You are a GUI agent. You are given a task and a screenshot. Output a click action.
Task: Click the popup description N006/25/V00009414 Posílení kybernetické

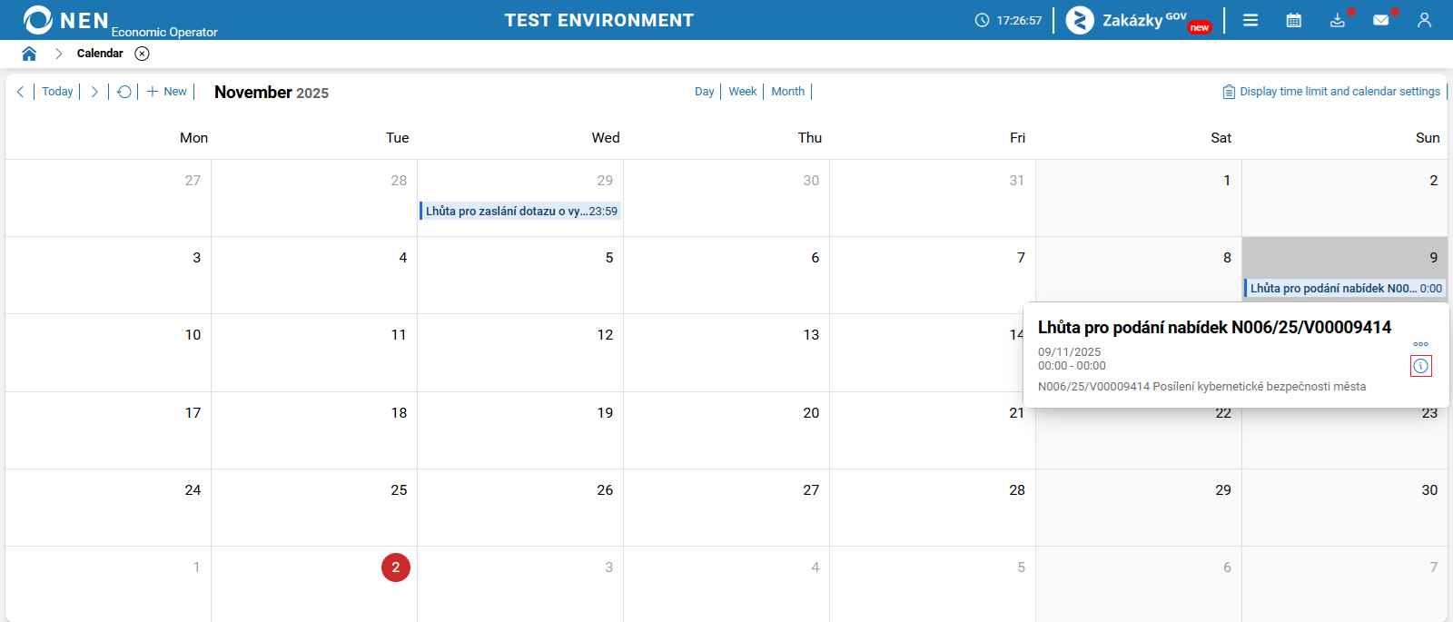tap(1201, 387)
